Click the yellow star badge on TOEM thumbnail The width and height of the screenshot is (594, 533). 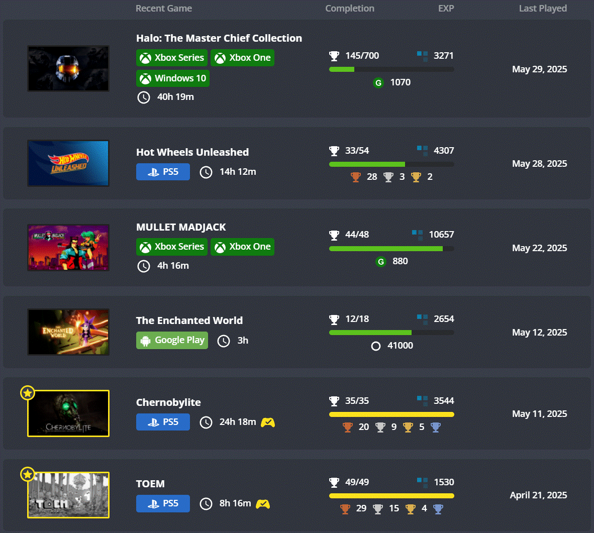point(28,474)
